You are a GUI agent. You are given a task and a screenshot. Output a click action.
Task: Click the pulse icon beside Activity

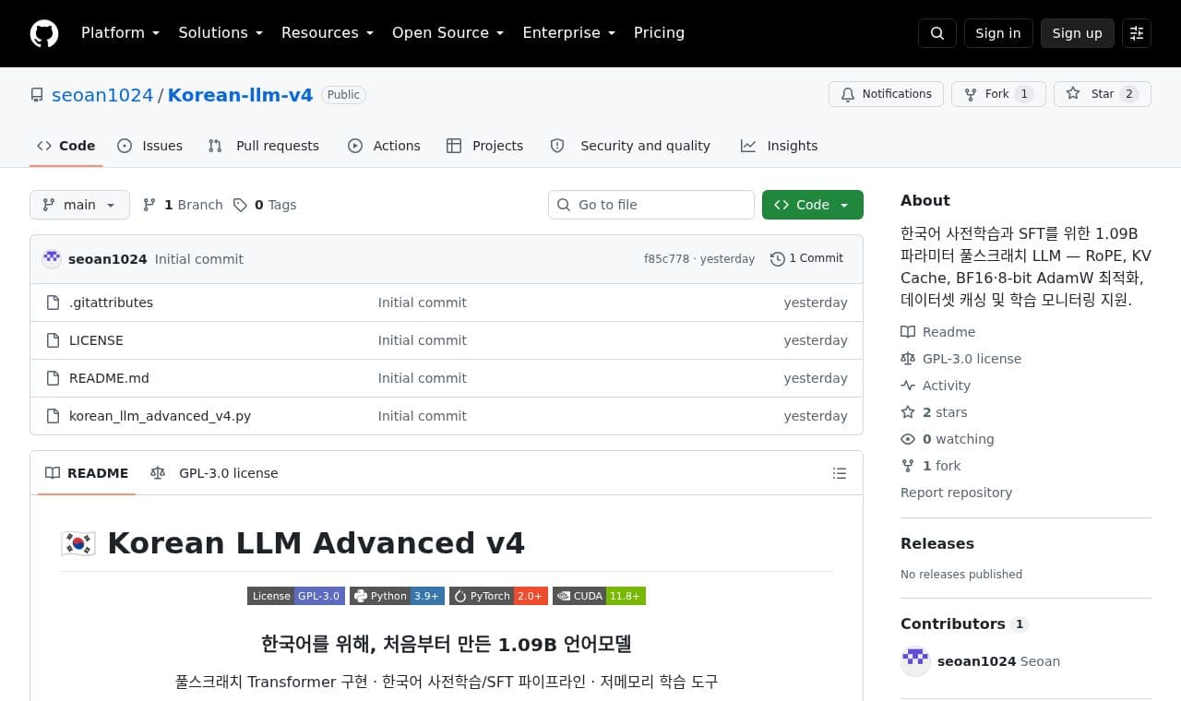pos(908,386)
